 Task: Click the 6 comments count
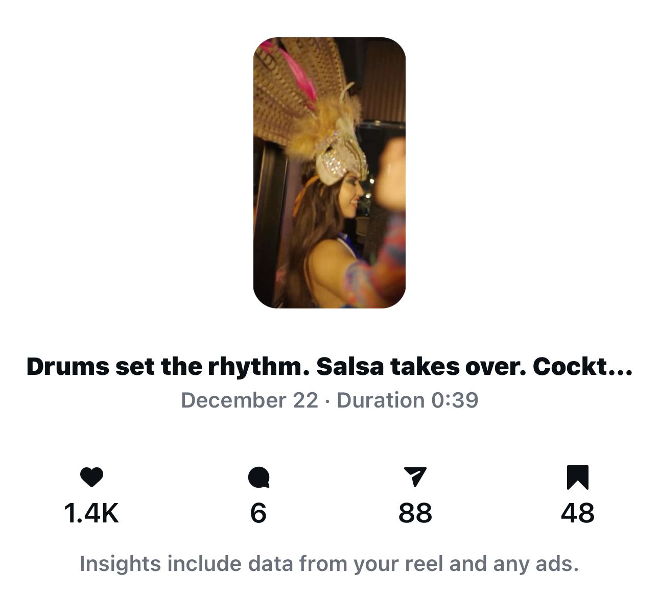(258, 513)
